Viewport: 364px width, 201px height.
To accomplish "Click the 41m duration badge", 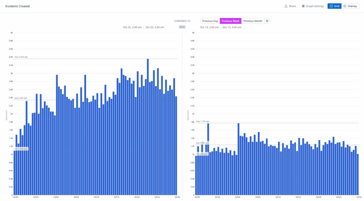I will (x=182, y=27).
